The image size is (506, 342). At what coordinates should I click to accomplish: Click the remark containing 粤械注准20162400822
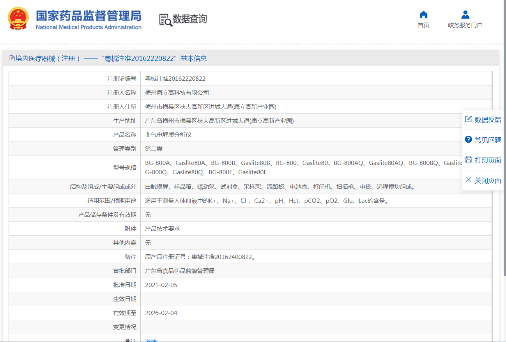pos(200,257)
